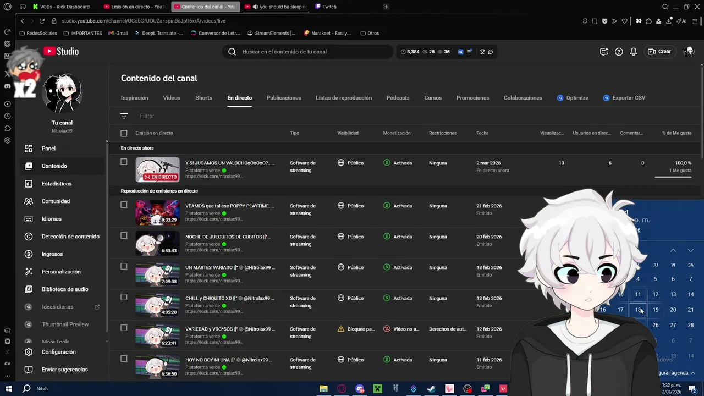Click the filter lines icon
Viewport: 704px width, 396px height.
124,116
